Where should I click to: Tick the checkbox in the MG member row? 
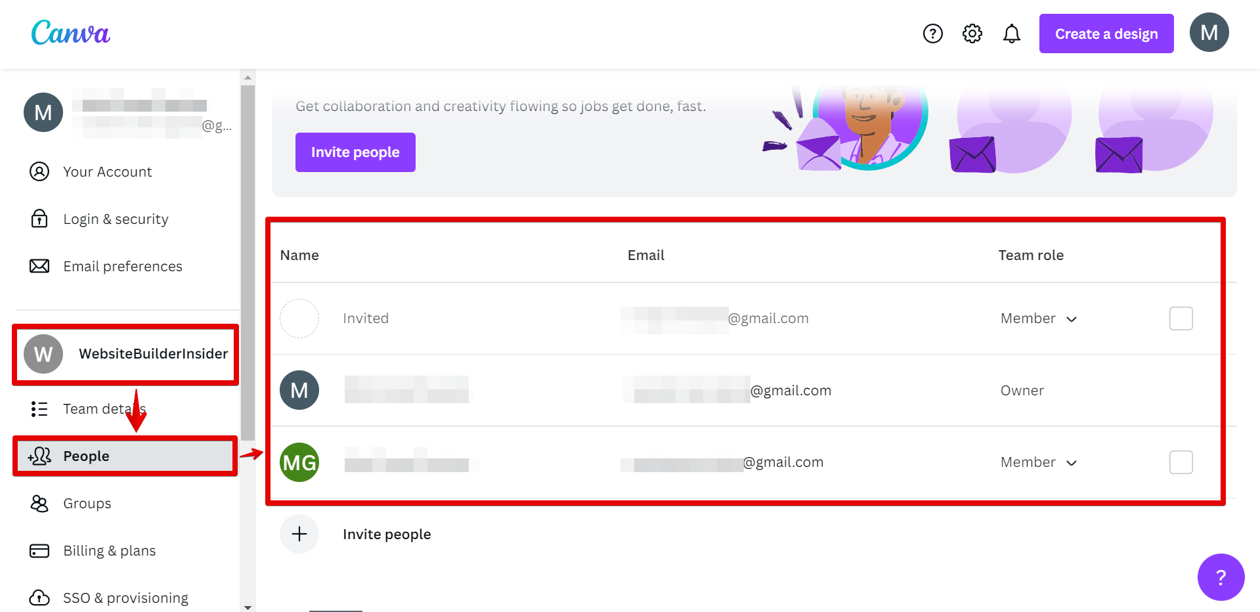(1181, 462)
